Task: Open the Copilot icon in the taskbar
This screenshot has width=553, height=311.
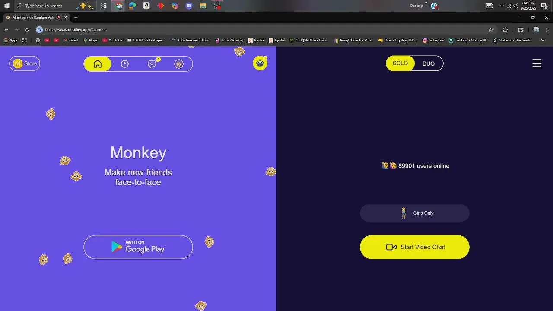Action: pyautogui.click(x=175, y=6)
